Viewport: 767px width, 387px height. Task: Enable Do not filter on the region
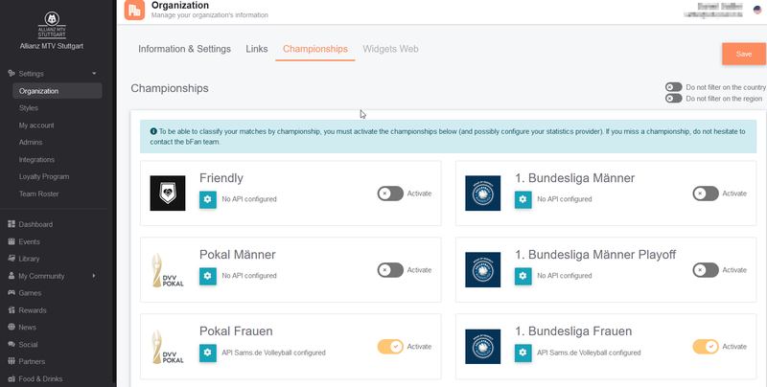673,99
